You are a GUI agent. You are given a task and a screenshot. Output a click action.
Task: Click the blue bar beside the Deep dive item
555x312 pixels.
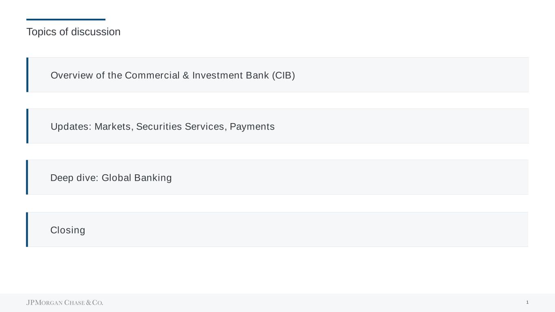tap(27, 177)
